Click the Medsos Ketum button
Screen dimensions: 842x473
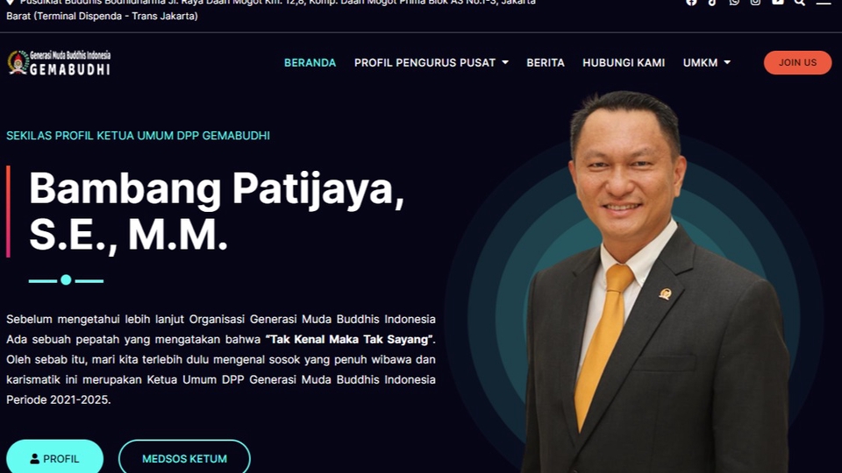184,457
